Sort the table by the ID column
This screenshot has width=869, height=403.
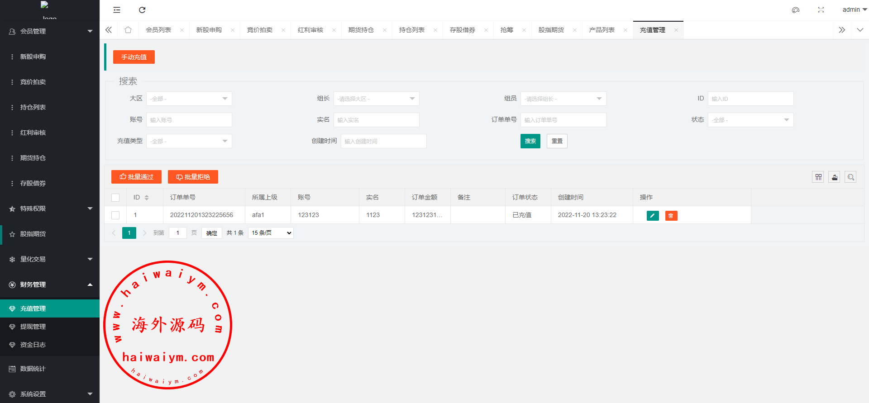pos(146,198)
